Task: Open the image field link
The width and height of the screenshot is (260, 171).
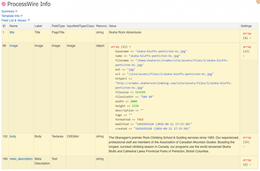Action: (14, 46)
